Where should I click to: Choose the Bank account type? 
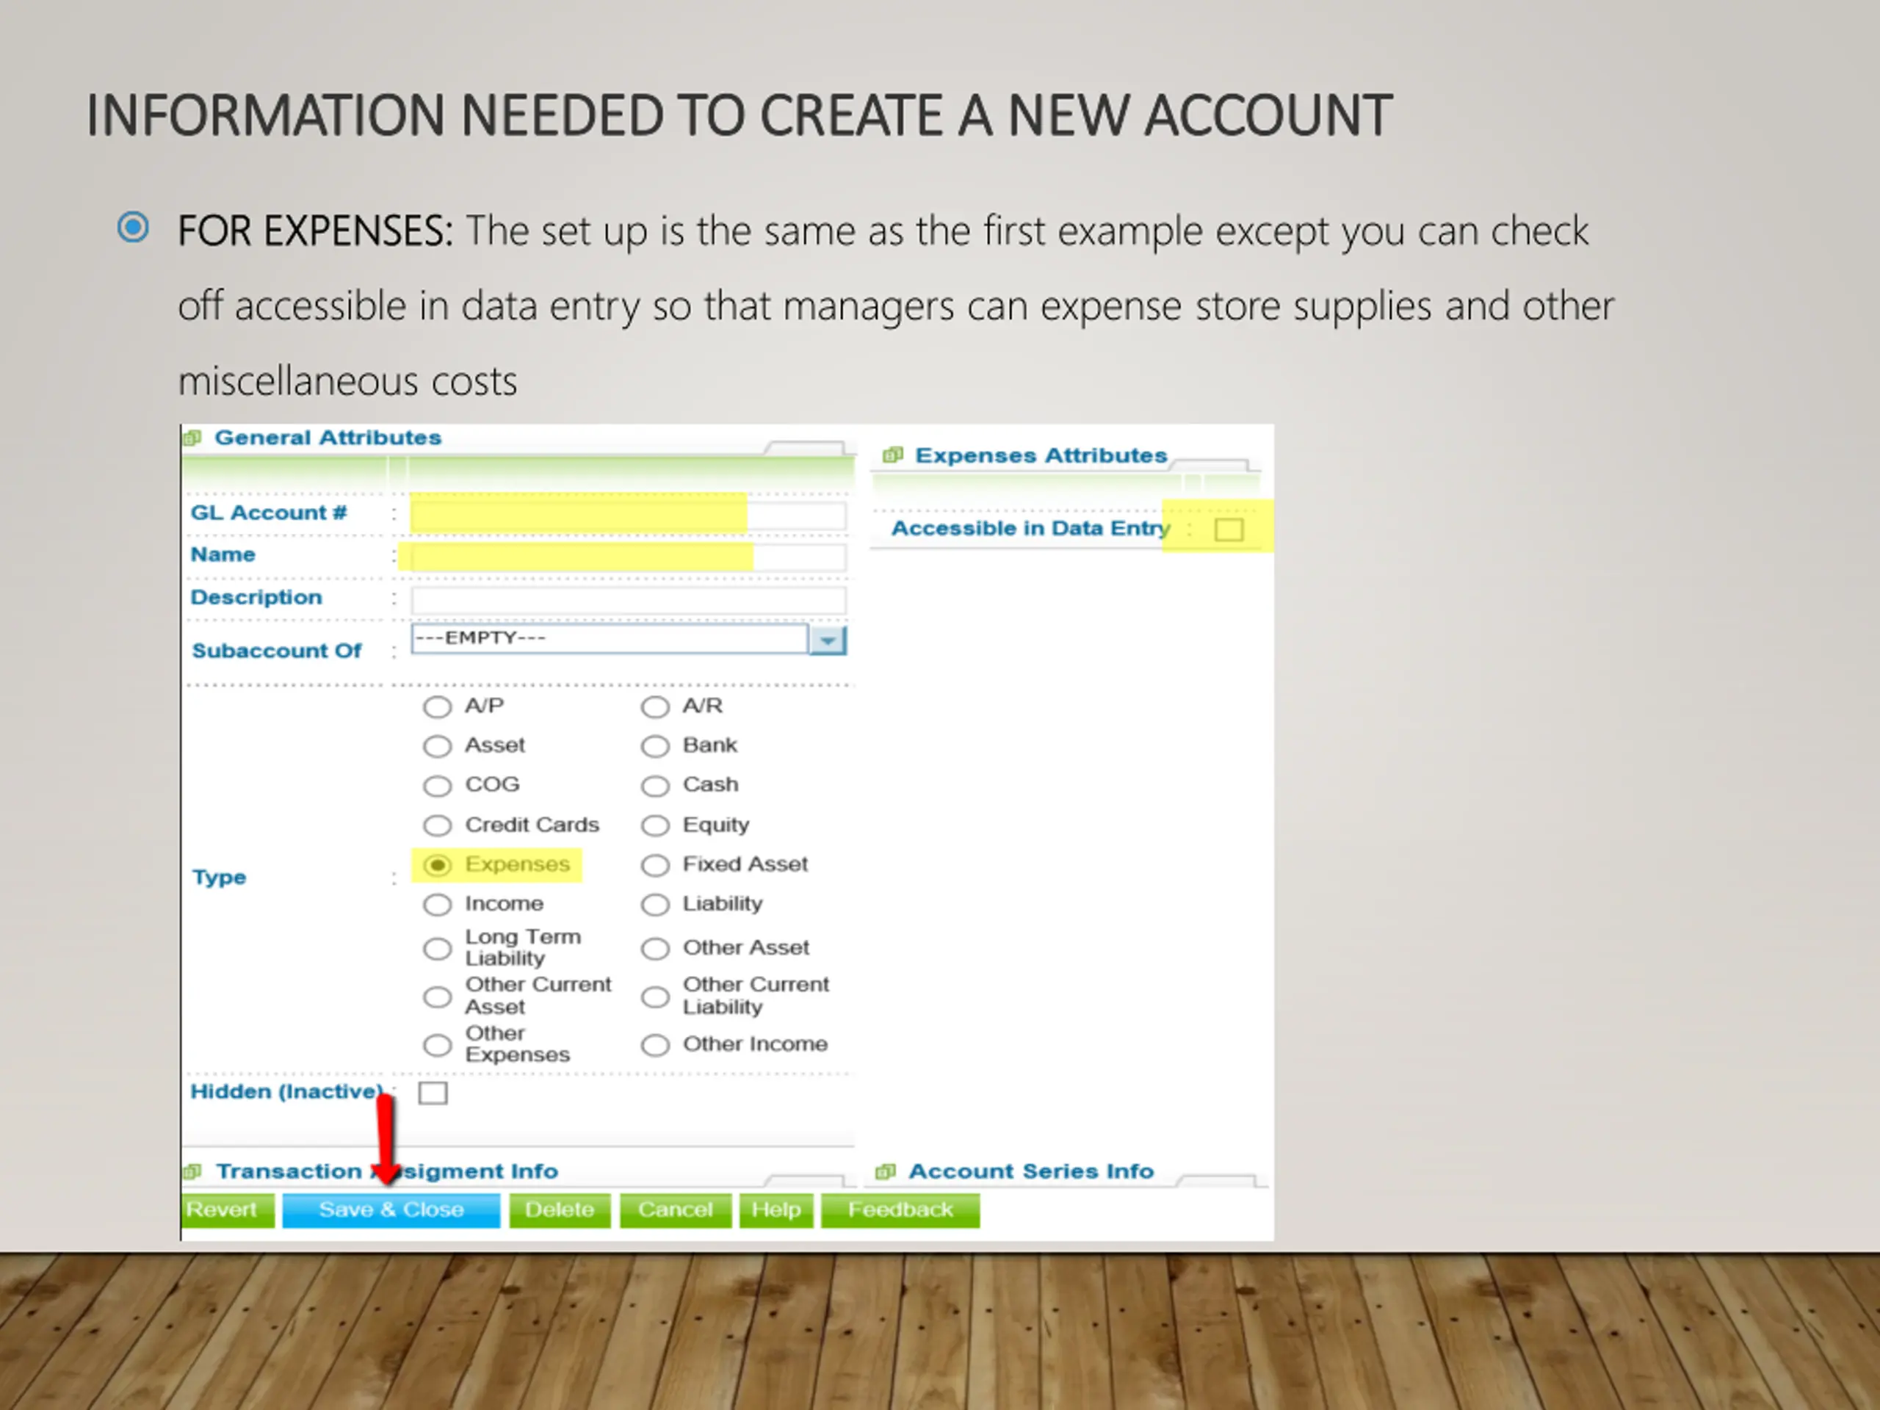click(x=655, y=746)
